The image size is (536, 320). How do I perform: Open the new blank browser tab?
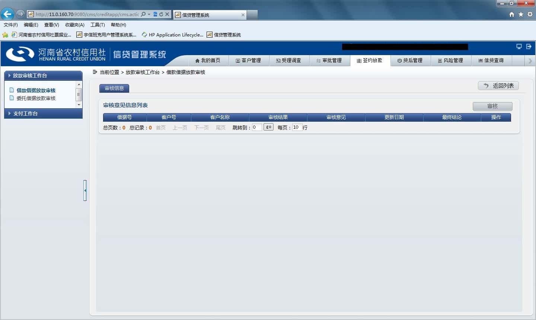252,15
